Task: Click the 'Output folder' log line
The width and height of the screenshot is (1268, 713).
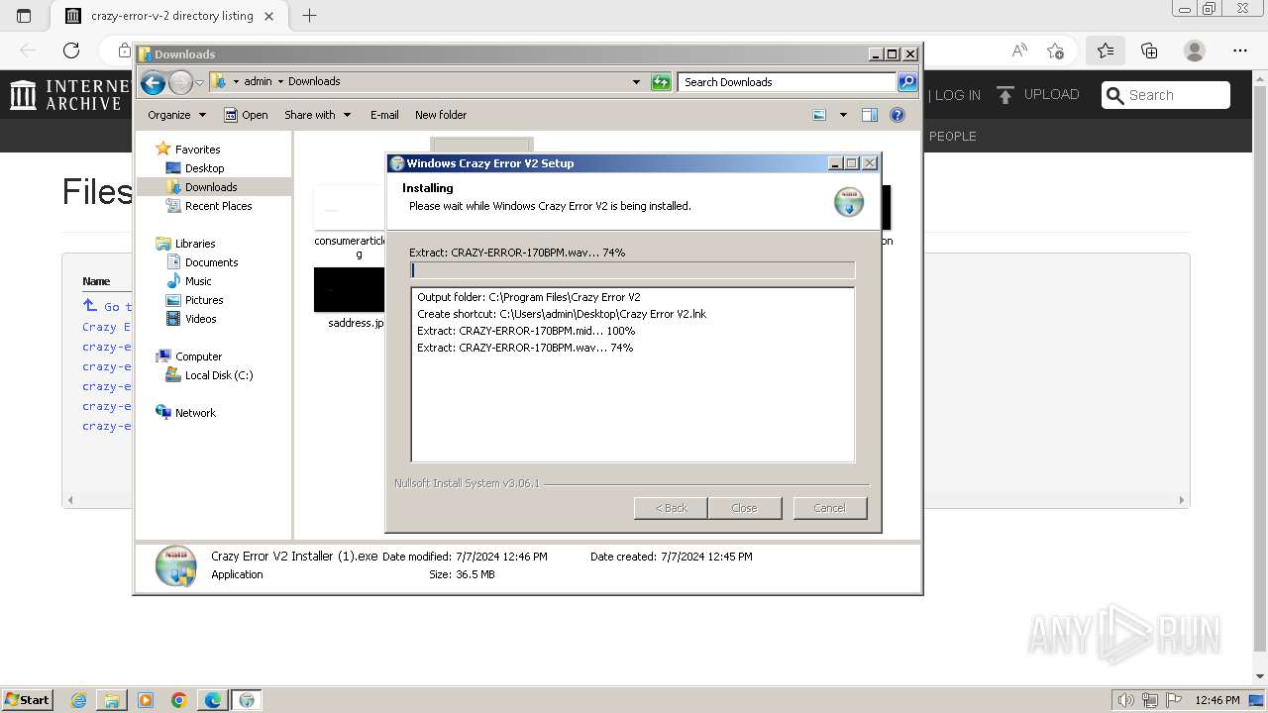Action: (x=529, y=297)
